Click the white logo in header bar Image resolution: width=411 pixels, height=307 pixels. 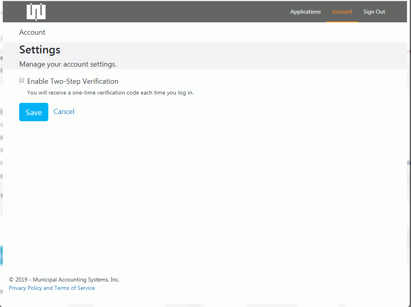pos(36,12)
